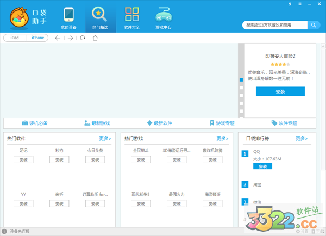Image resolution: width=326 pixels, height=236 pixels.
Task: Switch device type to iPhone
Action: point(37,38)
